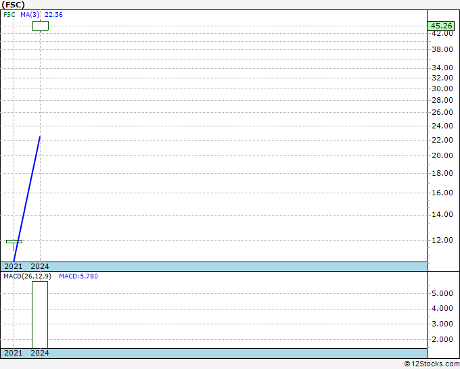
Task: Click the FSC series legend label
Action: pyautogui.click(x=9, y=15)
